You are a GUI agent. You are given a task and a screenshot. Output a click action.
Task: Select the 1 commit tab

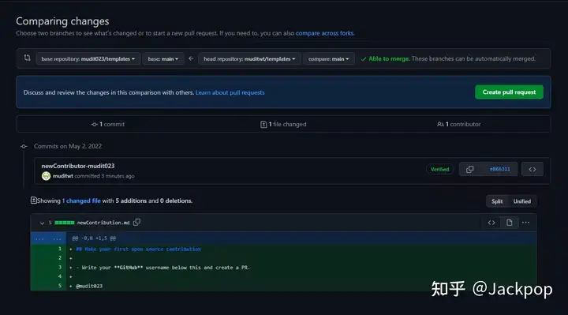pyautogui.click(x=107, y=124)
